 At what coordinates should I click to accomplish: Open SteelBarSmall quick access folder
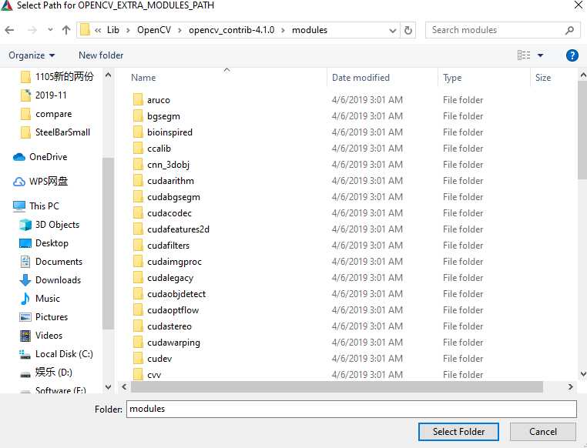tap(62, 132)
